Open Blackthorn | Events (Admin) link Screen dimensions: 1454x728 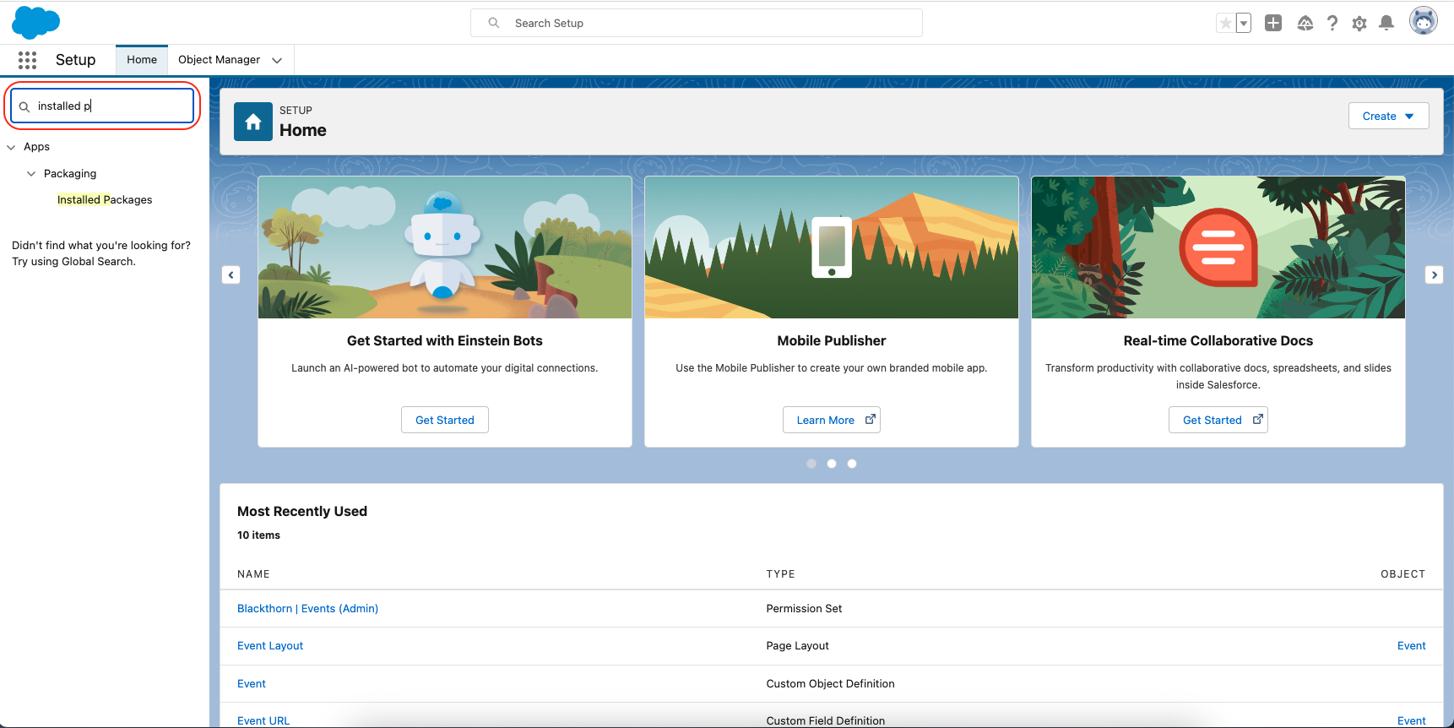point(307,609)
